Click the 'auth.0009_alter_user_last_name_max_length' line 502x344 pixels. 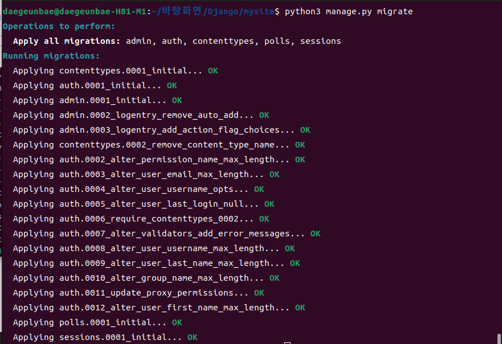pyautogui.click(x=156, y=263)
